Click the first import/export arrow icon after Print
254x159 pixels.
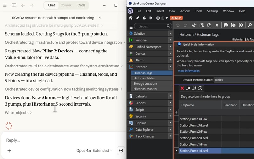click(x=233, y=25)
